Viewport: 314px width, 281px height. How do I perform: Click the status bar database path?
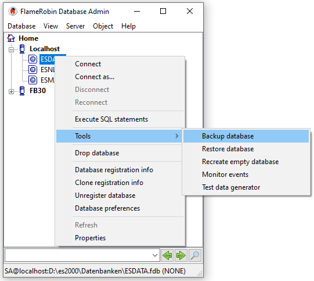tap(95, 271)
